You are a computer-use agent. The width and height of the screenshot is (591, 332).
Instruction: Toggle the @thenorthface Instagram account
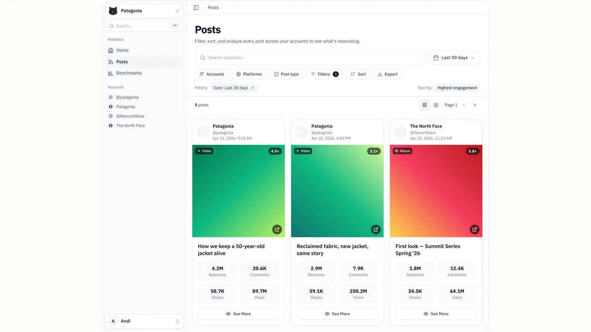point(130,116)
